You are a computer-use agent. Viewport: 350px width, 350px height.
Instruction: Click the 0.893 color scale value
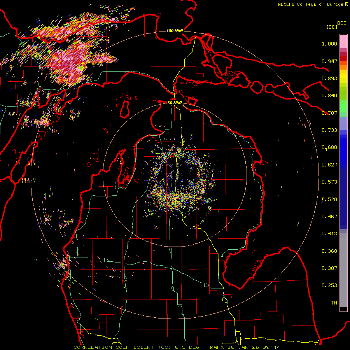pos(329,78)
